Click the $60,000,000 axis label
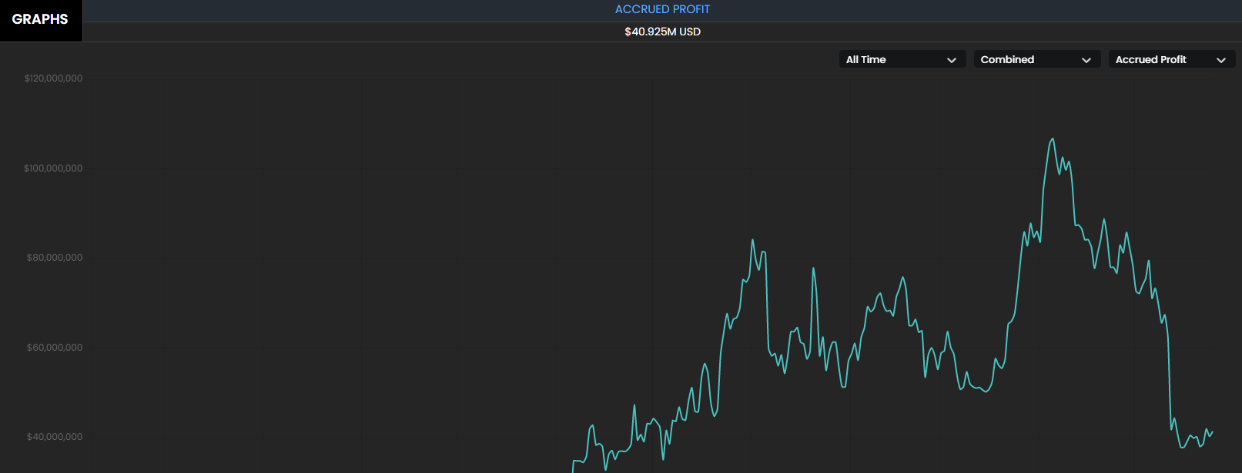The width and height of the screenshot is (1242, 473). [55, 348]
